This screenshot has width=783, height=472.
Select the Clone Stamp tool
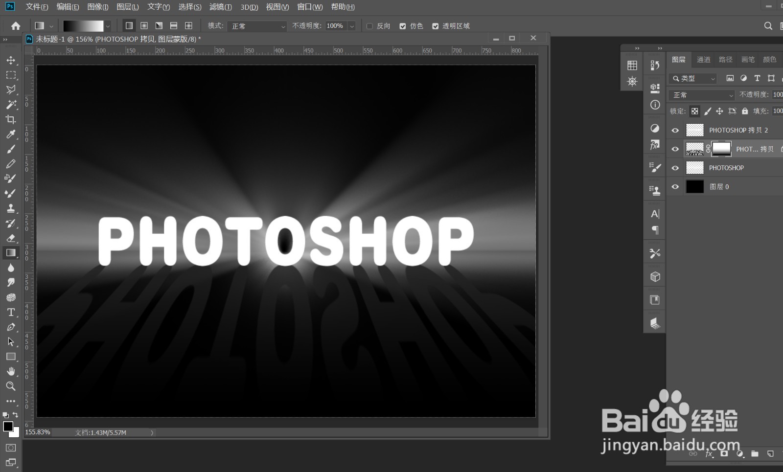pyautogui.click(x=11, y=208)
